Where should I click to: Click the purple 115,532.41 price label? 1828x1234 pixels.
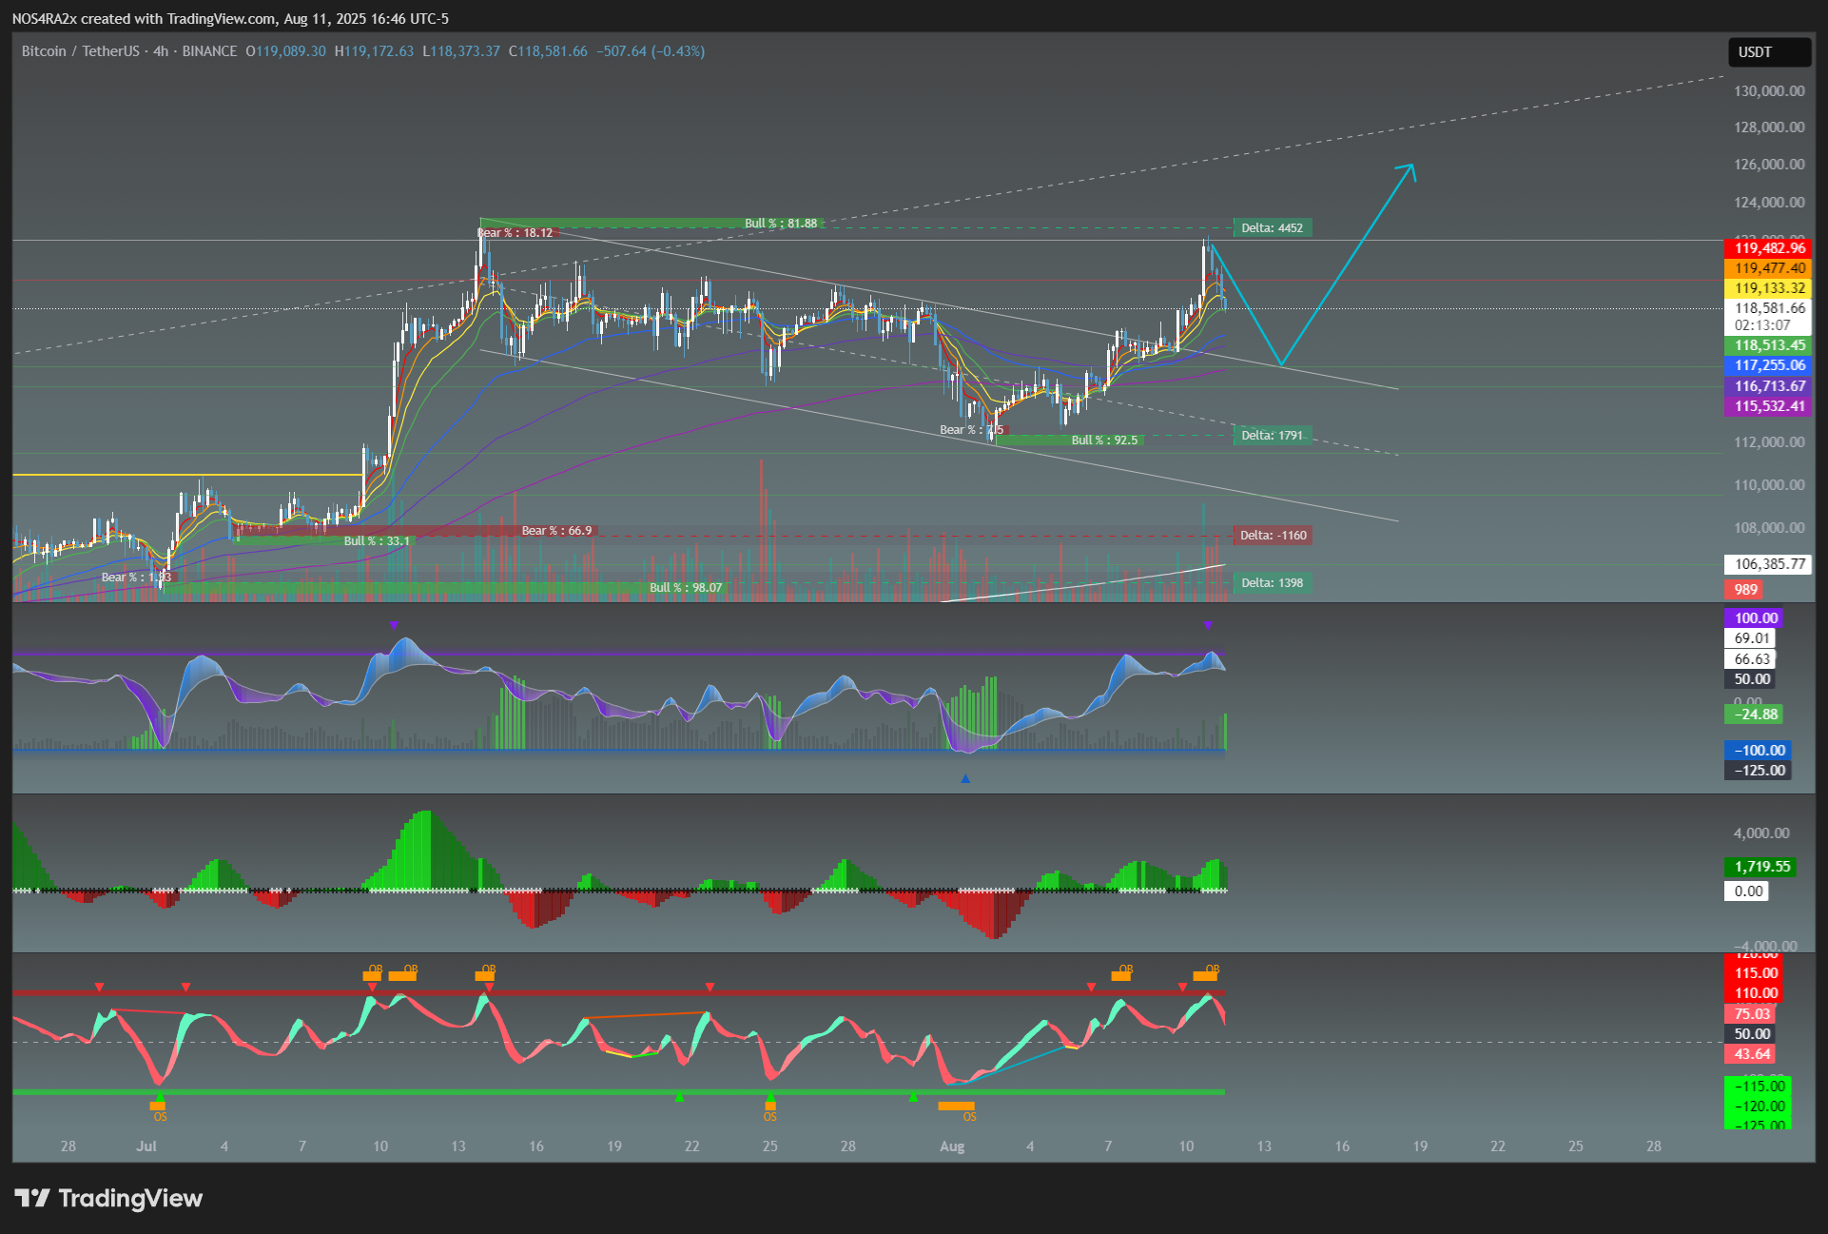click(x=1768, y=406)
